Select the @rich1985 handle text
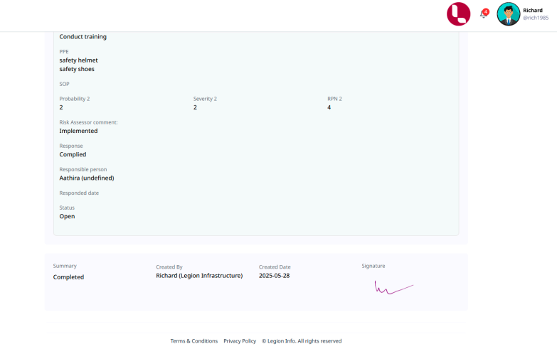Viewport: 557px width, 349px height. [535, 18]
